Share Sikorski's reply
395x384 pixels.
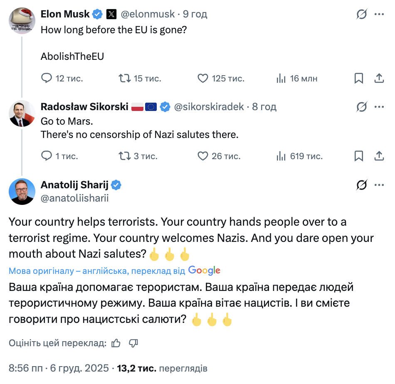(x=379, y=156)
